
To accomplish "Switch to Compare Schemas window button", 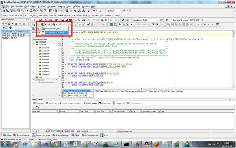I will (x=41, y=135).
